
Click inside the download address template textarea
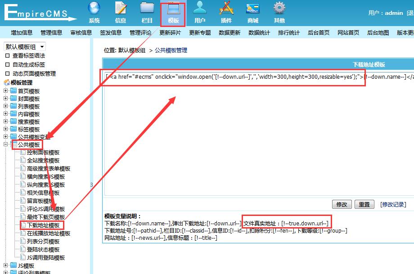point(256,135)
